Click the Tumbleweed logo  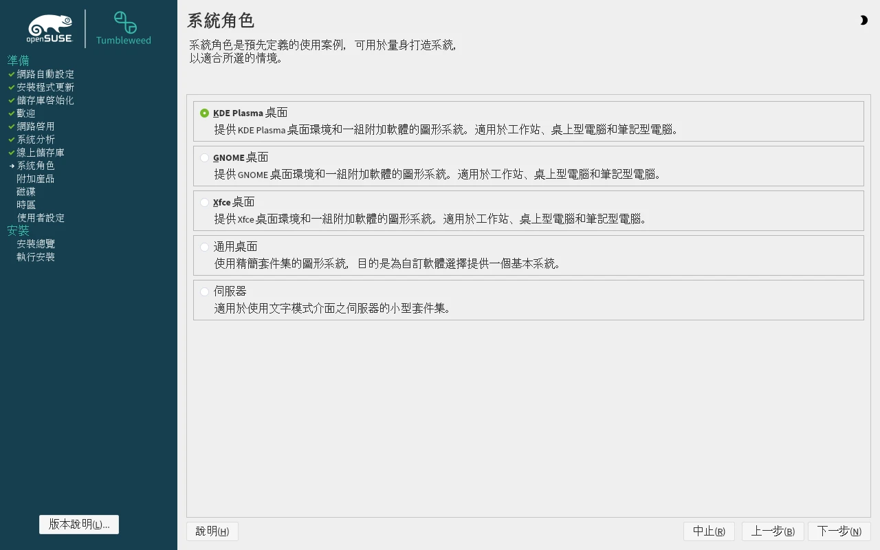124,28
